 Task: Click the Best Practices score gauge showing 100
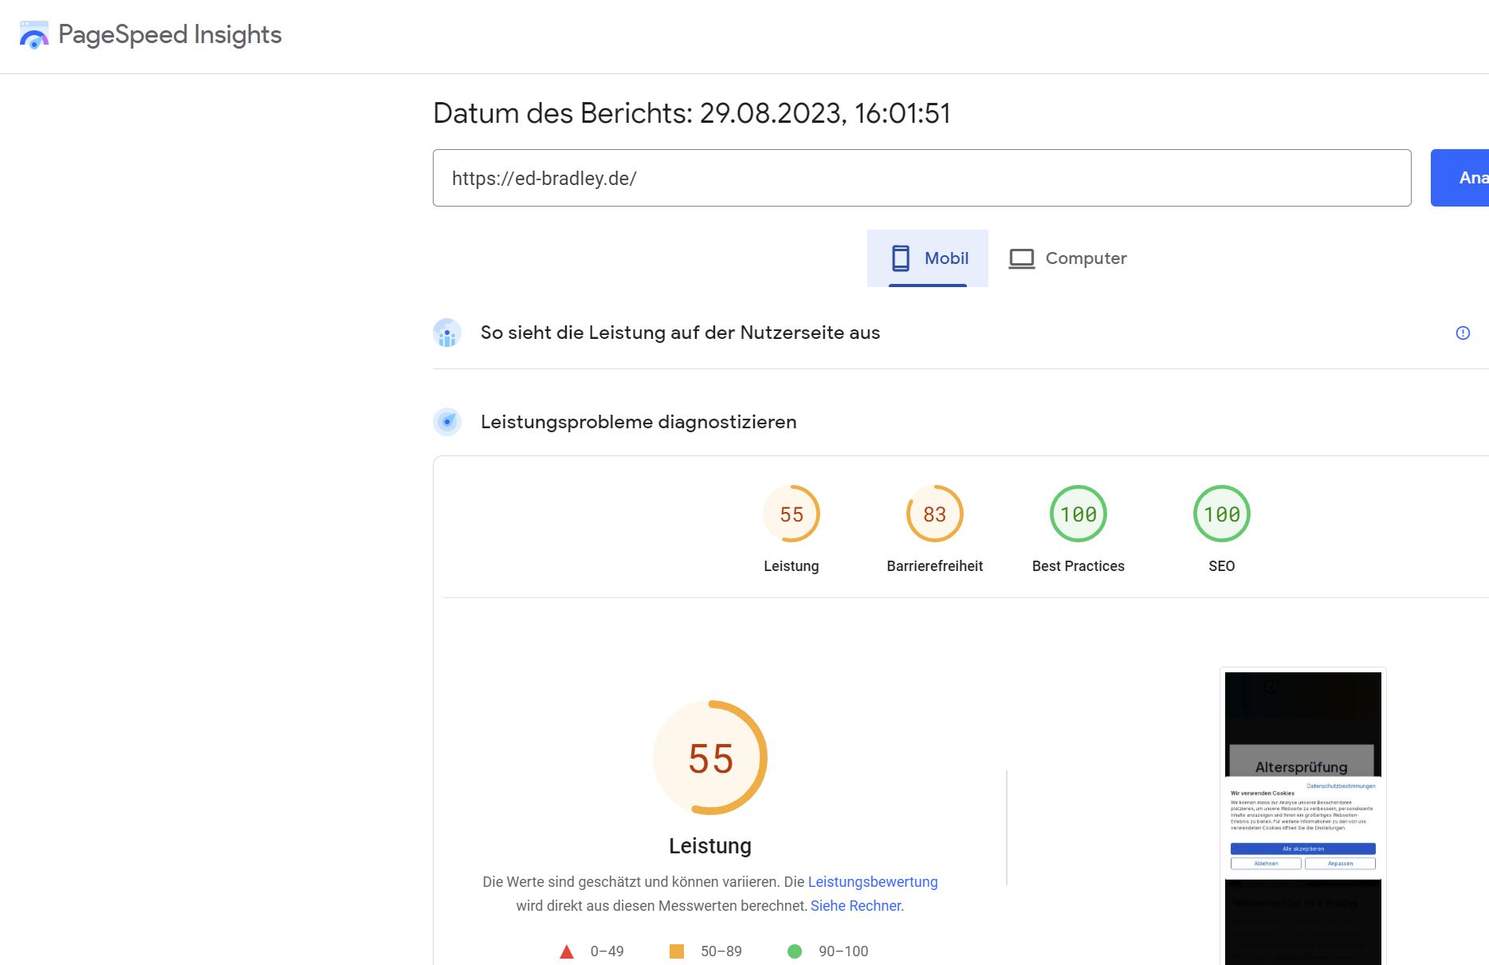(1078, 514)
